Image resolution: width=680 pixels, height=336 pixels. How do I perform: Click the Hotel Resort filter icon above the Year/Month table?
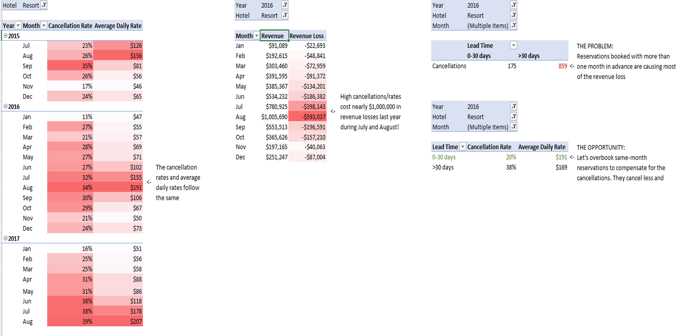(44, 5)
